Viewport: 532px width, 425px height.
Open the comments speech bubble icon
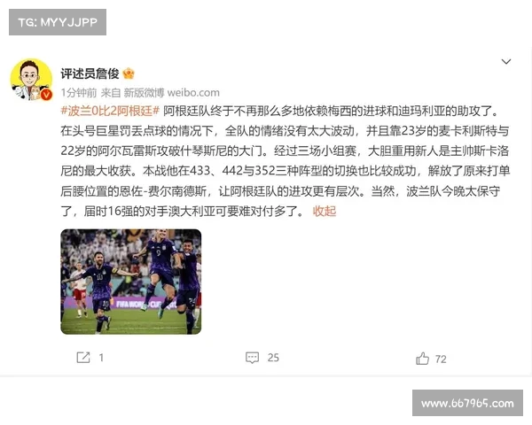[252, 358]
